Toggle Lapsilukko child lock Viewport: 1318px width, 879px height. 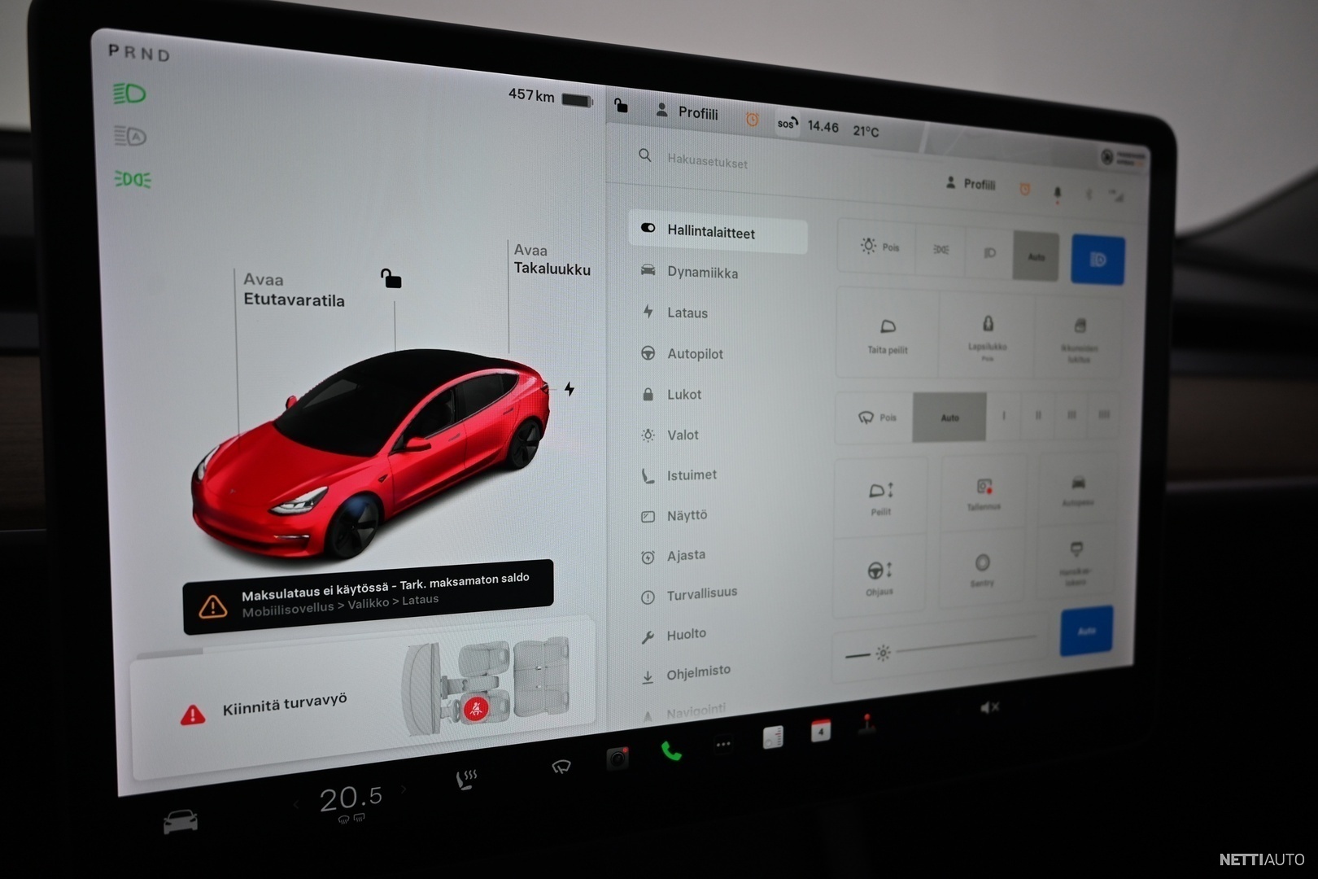point(987,337)
